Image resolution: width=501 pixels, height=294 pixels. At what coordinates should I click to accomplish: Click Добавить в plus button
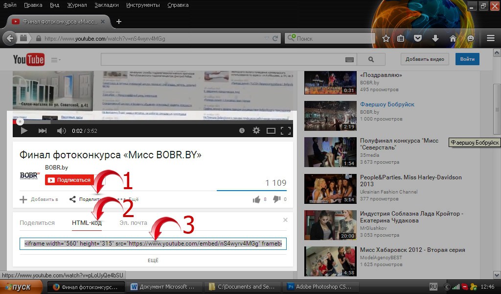(39, 199)
